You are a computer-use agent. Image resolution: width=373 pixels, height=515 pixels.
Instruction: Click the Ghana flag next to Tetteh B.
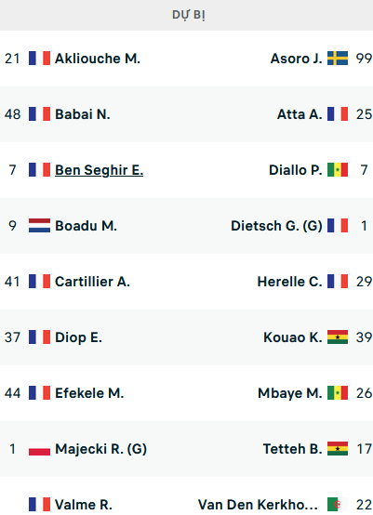click(x=338, y=449)
